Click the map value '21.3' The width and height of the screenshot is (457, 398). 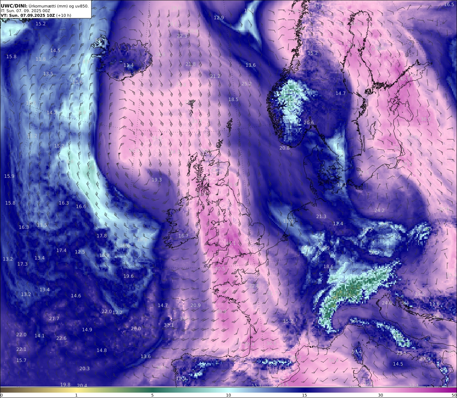click(x=321, y=216)
